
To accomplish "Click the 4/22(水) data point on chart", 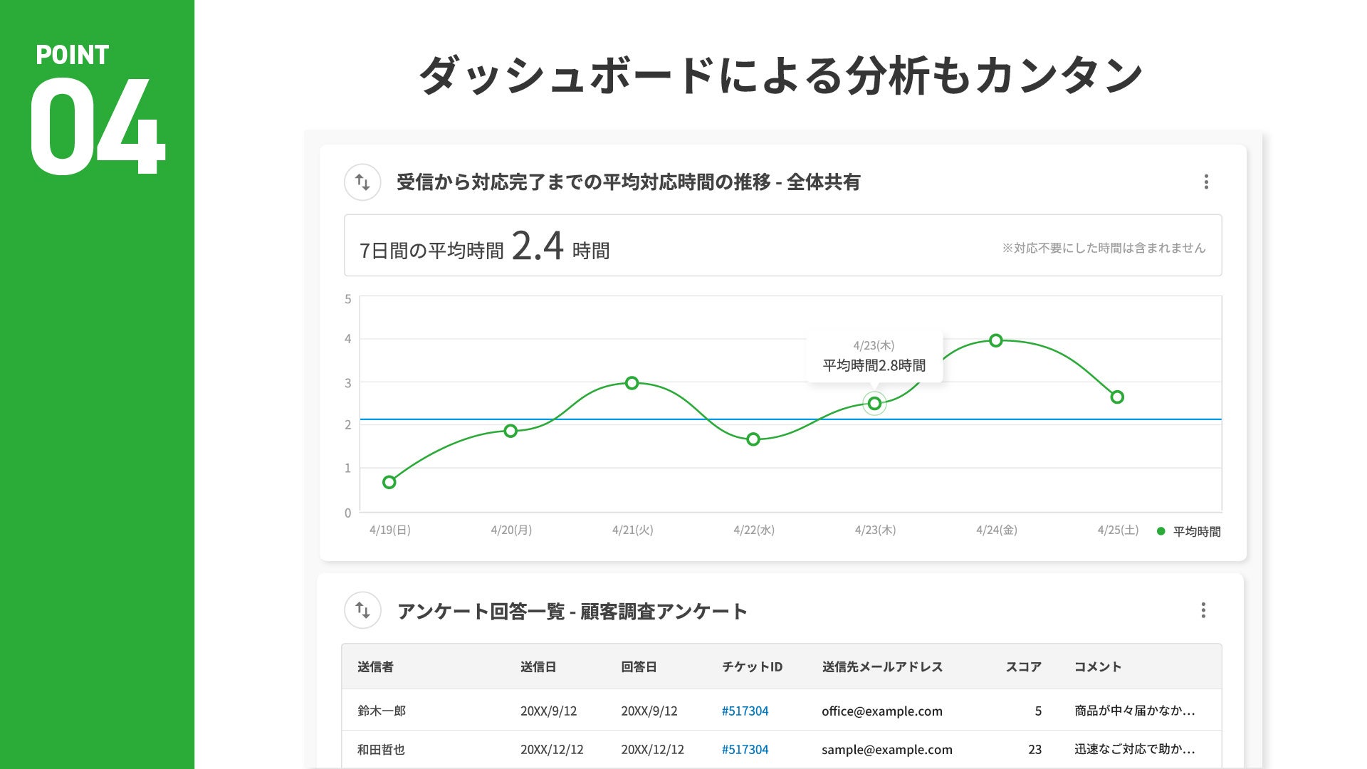I will [x=753, y=439].
